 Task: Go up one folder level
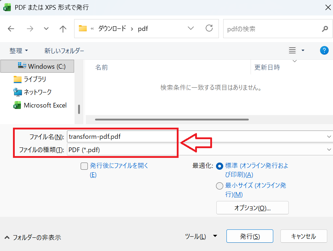63,29
